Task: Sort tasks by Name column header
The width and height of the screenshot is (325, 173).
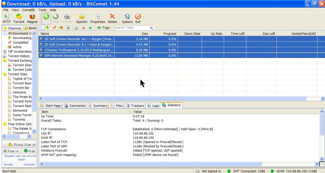Action: pyautogui.click(x=76, y=34)
